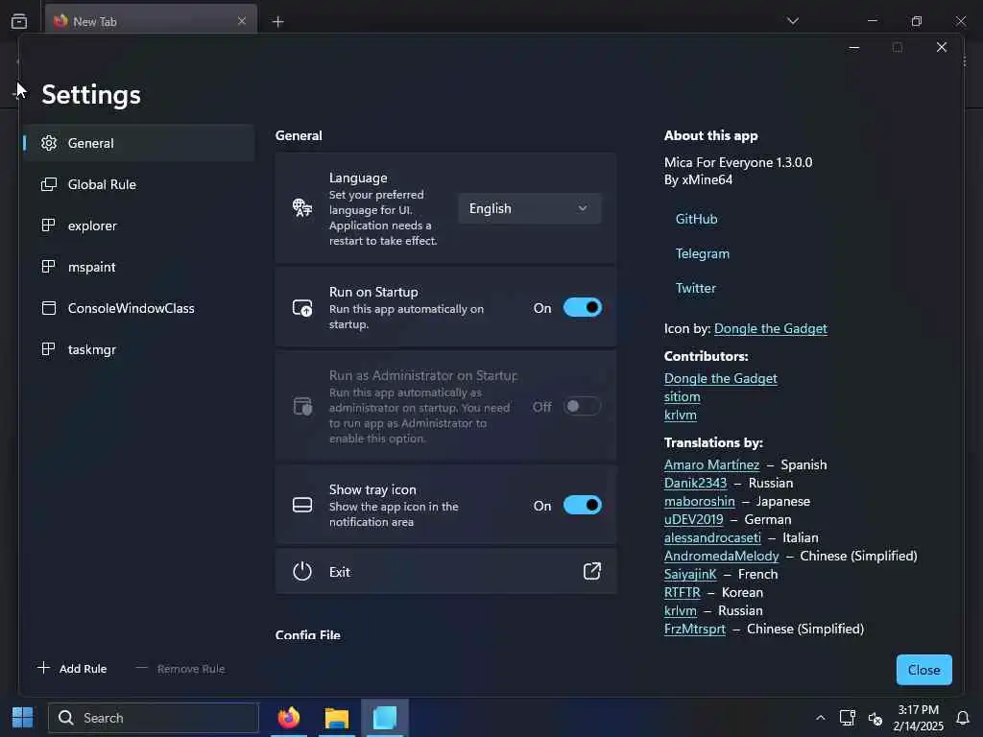Click the Global Rule windows icon

click(x=49, y=184)
